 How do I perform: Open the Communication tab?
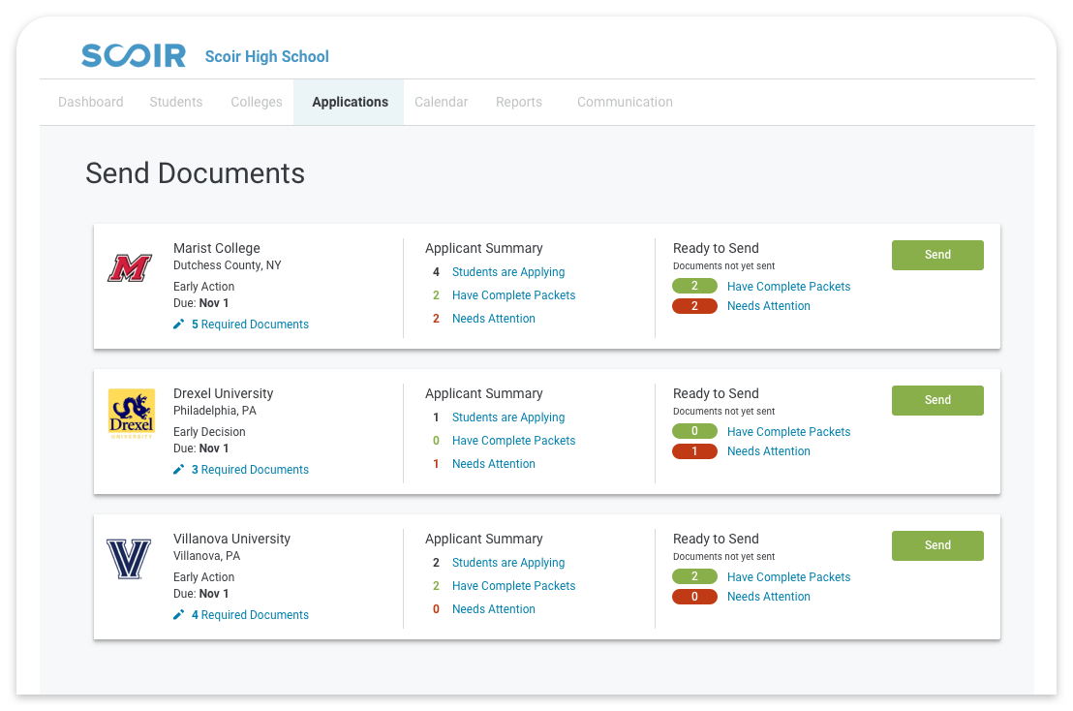[625, 102]
